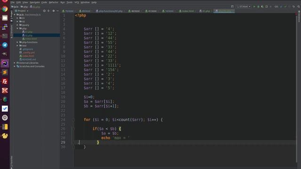Select _config.yml in the project tree
Screen dimensions: 301x169
click(x=28, y=53)
